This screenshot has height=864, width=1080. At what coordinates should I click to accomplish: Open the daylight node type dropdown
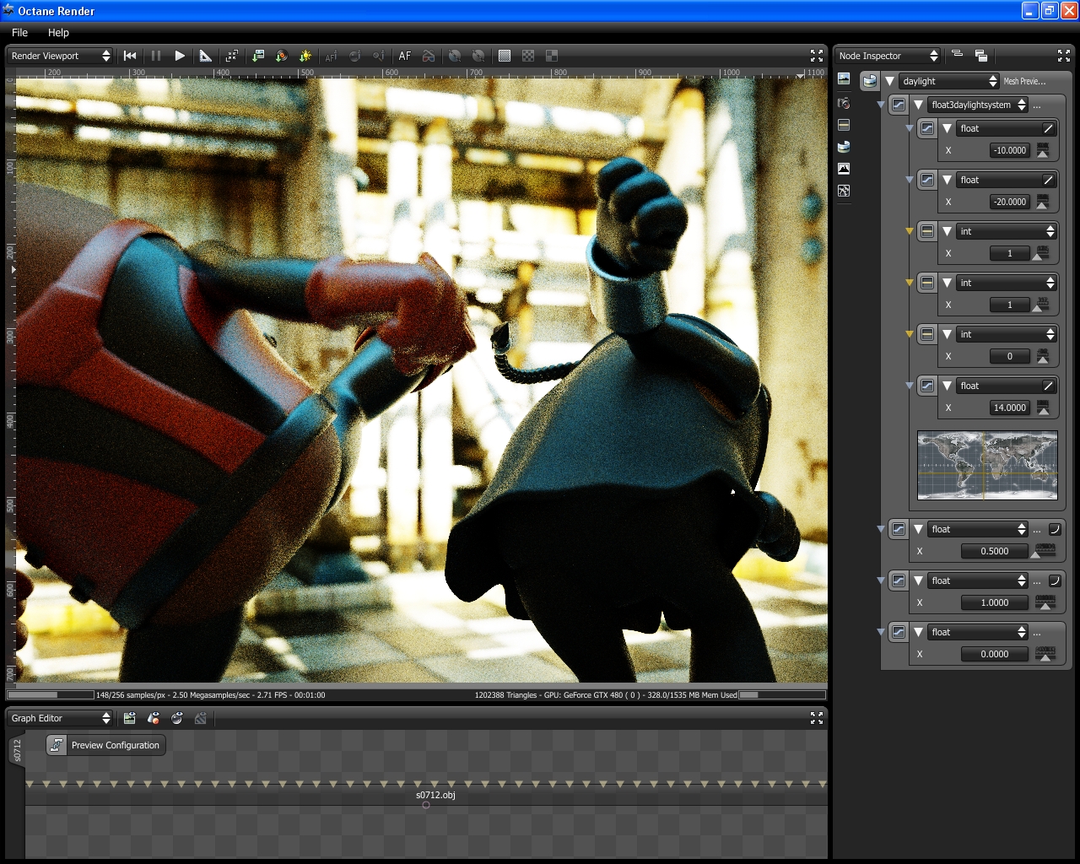[x=949, y=81]
